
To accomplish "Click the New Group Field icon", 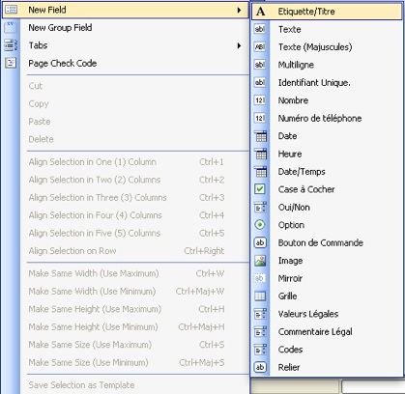I will point(11,27).
